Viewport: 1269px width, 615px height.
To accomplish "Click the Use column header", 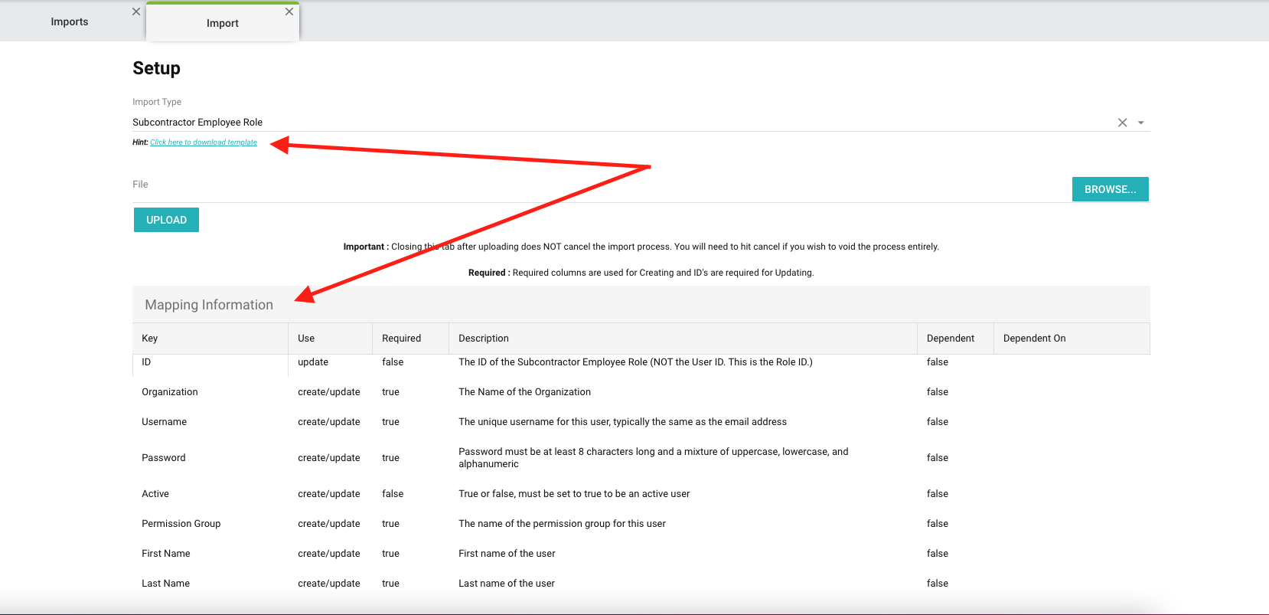I will click(306, 339).
